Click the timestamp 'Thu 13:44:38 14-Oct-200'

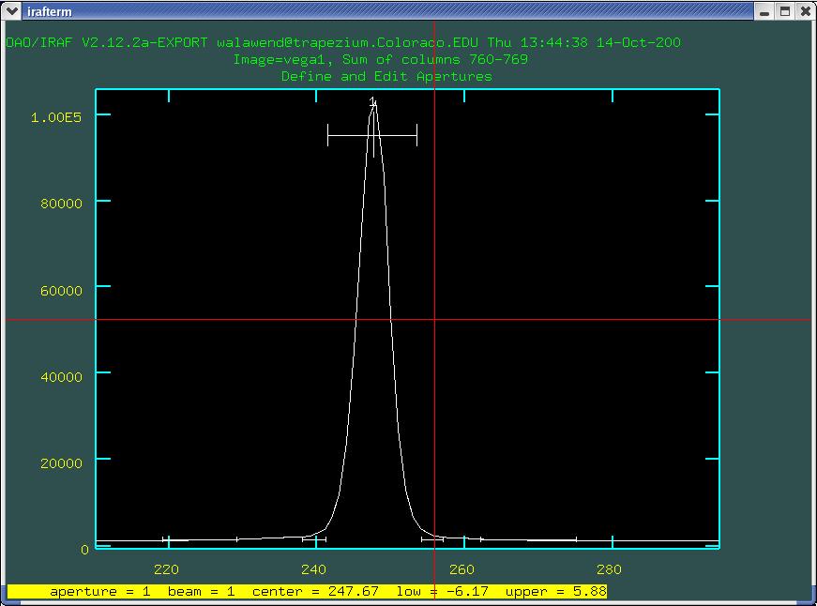[x=584, y=42]
